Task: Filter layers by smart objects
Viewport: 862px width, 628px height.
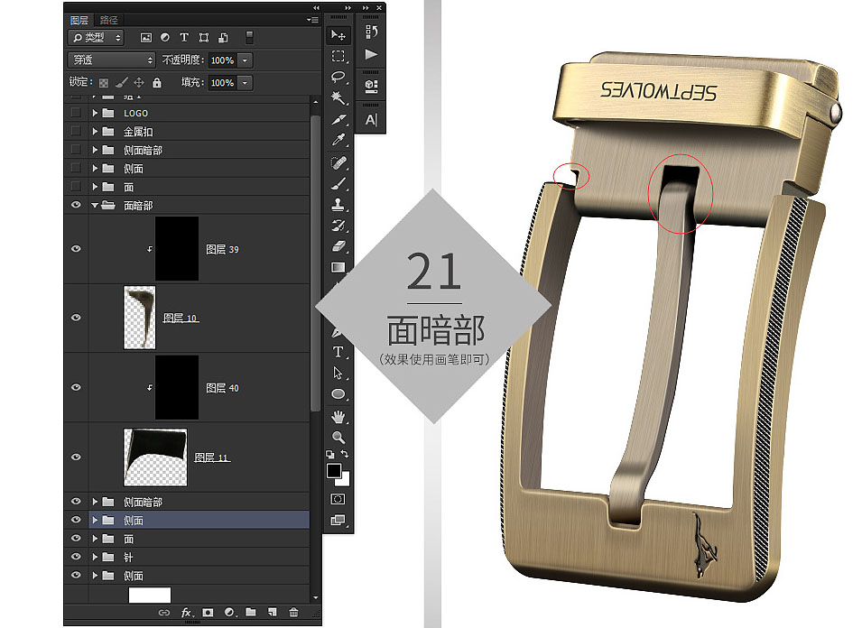Action: pos(223,37)
